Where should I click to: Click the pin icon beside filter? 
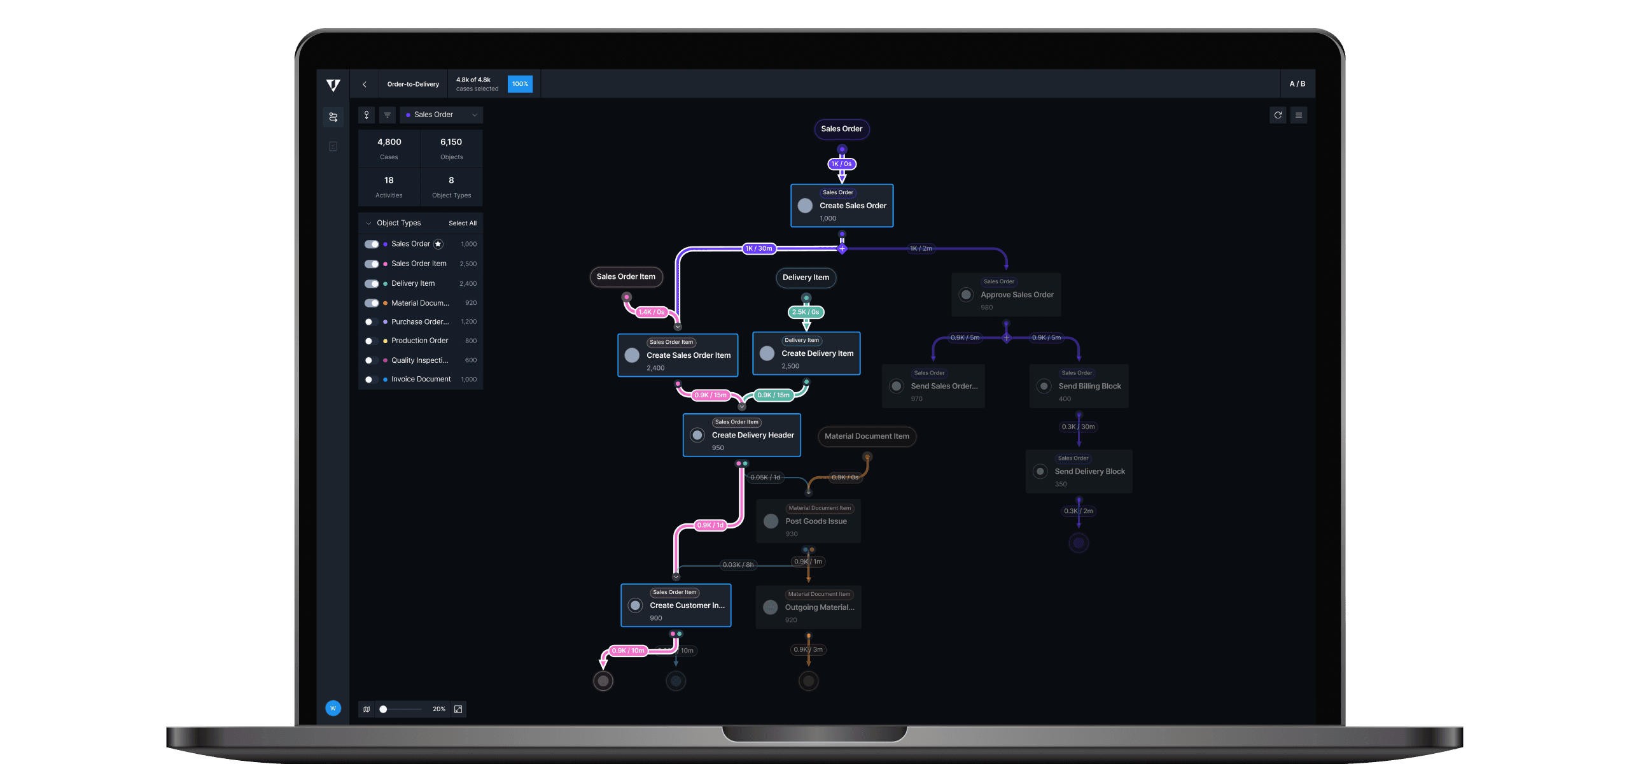pyautogui.click(x=367, y=115)
